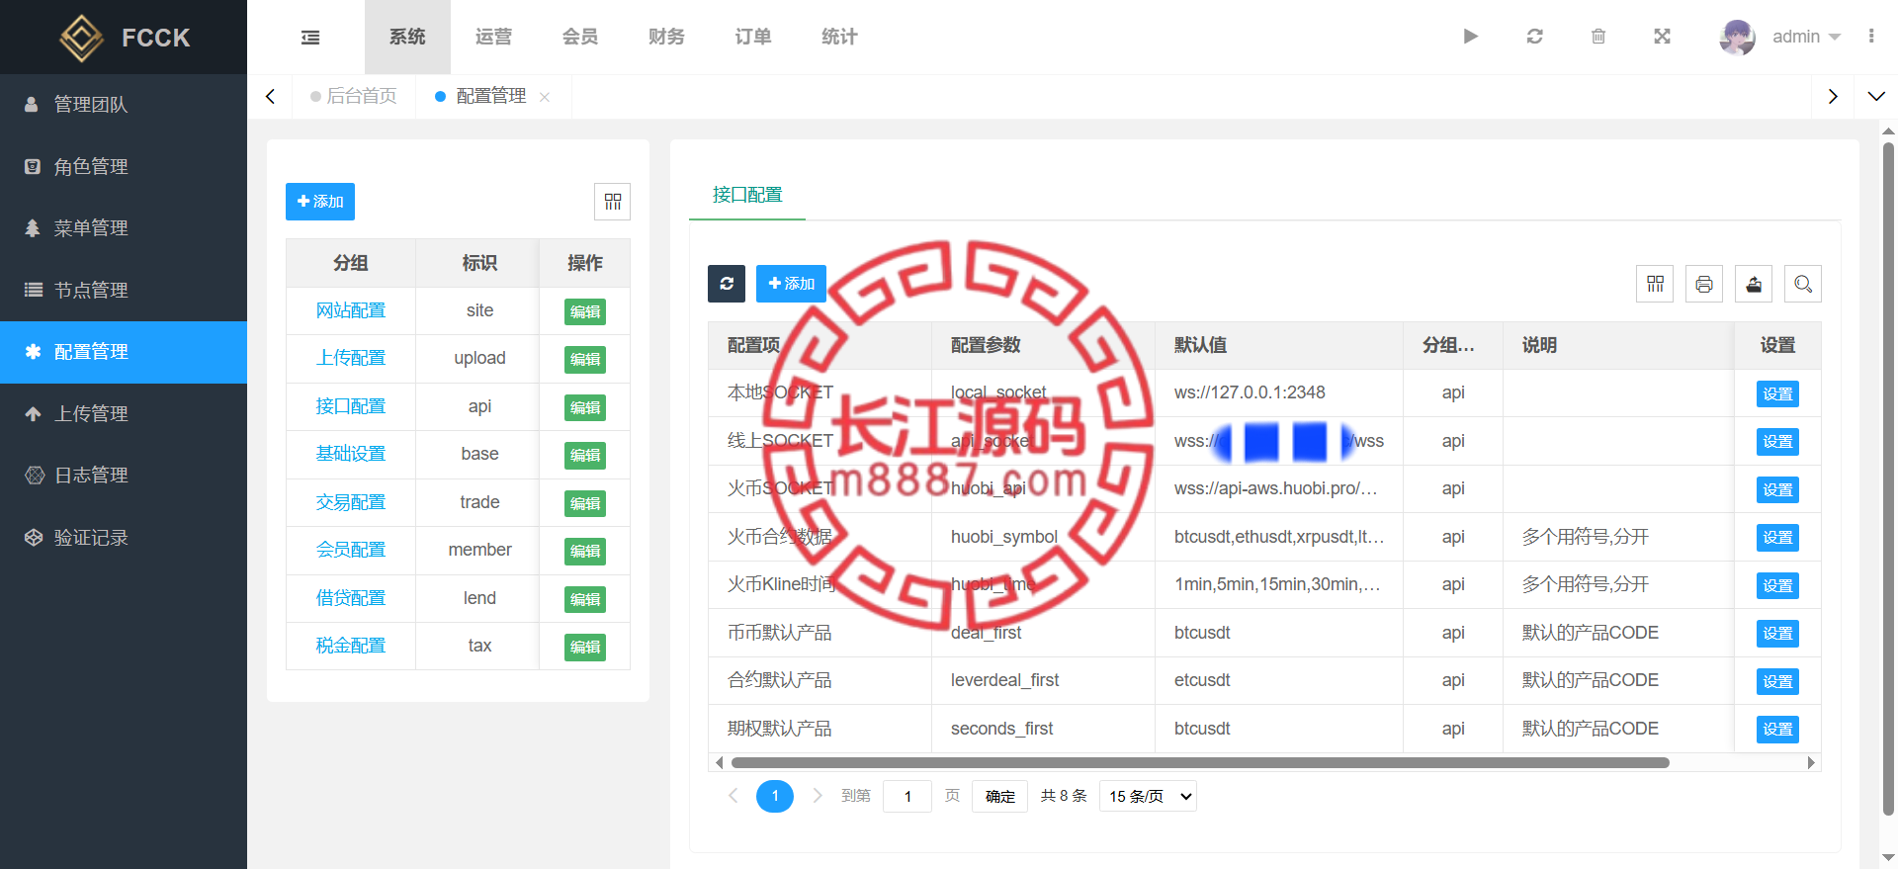Select the 接口配置 panel tab

coord(747,195)
